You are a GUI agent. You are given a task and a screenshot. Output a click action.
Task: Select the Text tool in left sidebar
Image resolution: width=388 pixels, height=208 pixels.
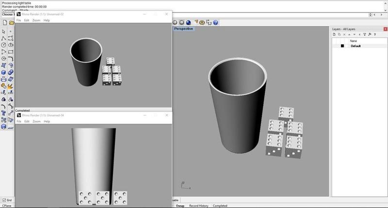pyautogui.click(x=4, y=113)
